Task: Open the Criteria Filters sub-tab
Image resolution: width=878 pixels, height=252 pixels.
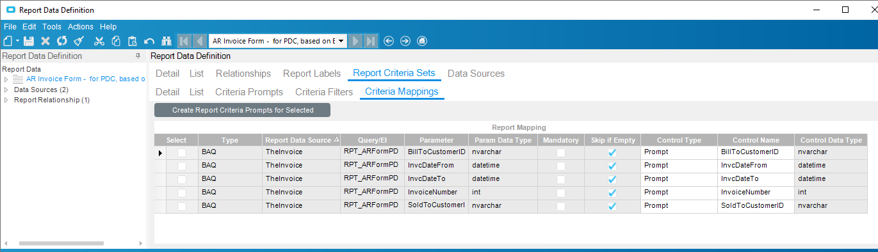Action: 324,92
